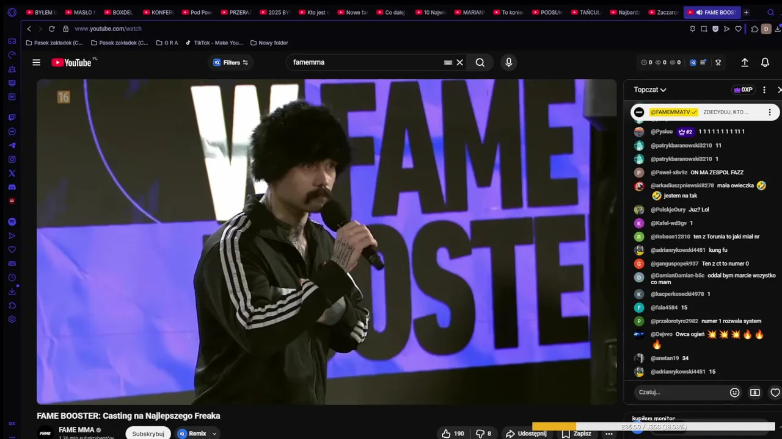Expand the Topczat chat mode dropdown
The width and height of the screenshot is (782, 439).
pos(650,90)
